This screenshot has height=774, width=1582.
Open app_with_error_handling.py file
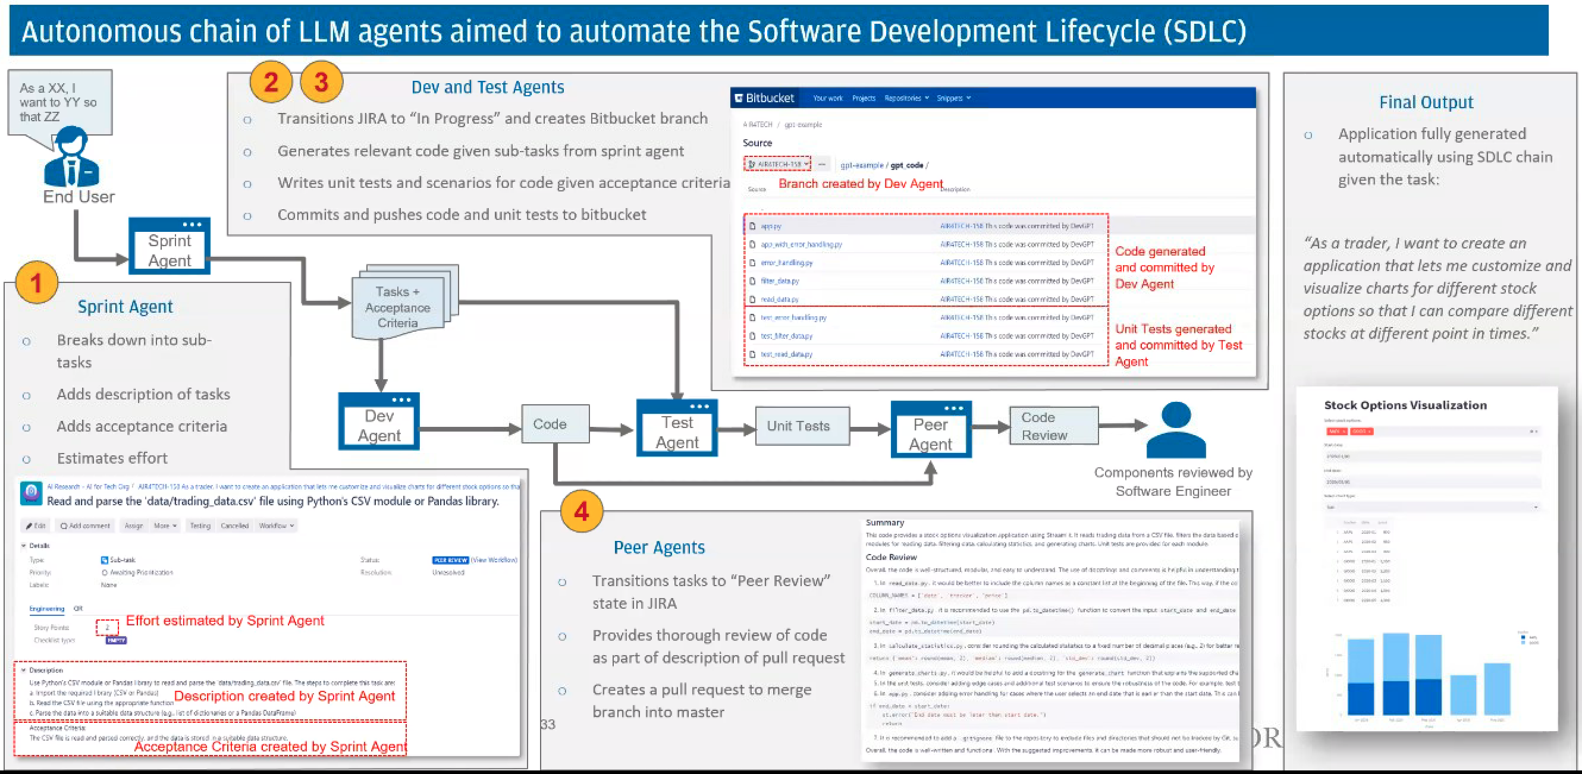tap(801, 244)
